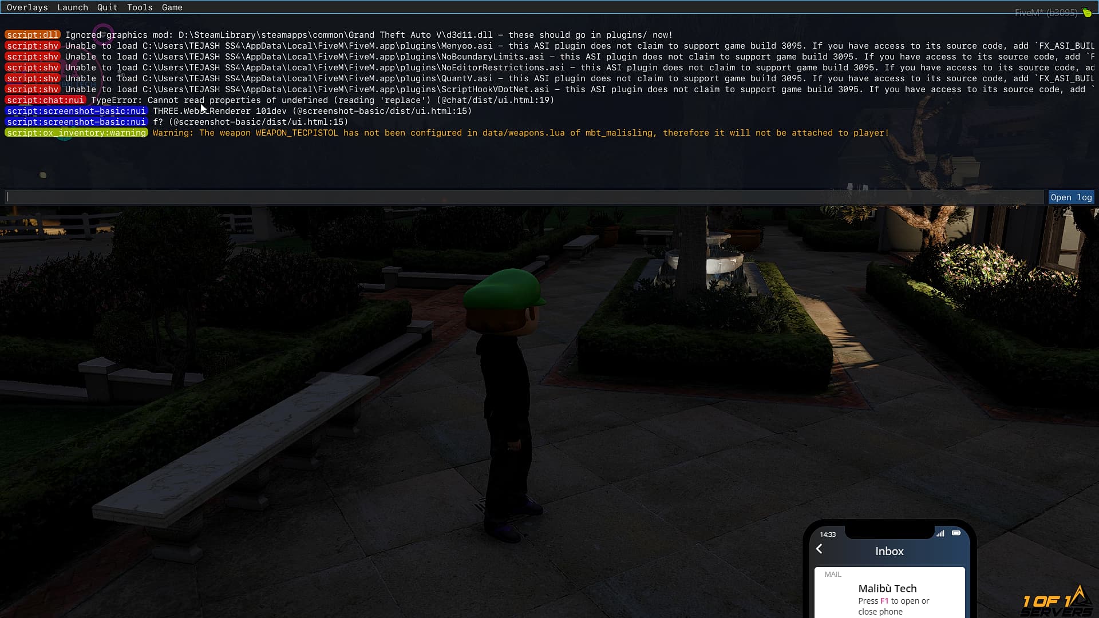1099x618 pixels.
Task: Focus the console command input field
Action: tap(524, 197)
